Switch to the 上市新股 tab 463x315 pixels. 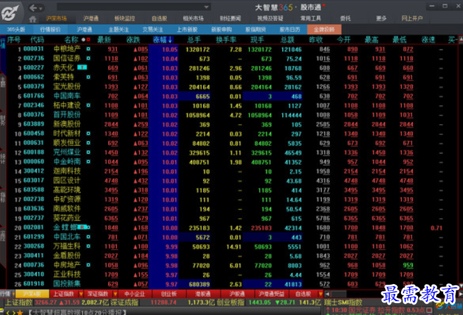point(187,30)
